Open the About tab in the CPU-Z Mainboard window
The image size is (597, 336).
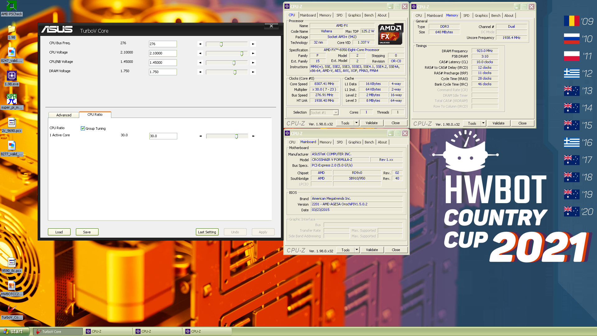[382, 142]
